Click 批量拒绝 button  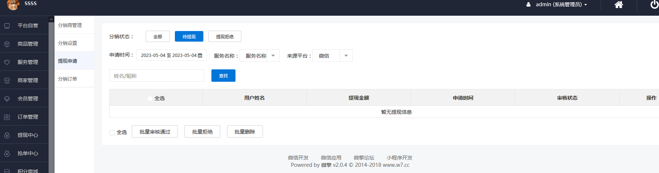pos(202,131)
